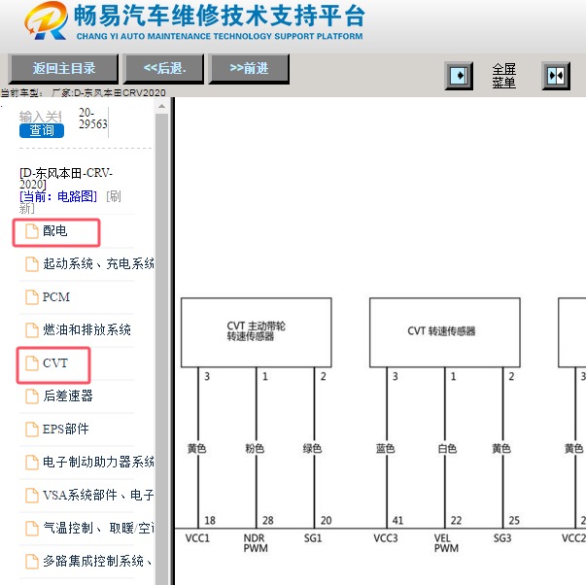Open the PCM category
This screenshot has width=586, height=585.
56,296
